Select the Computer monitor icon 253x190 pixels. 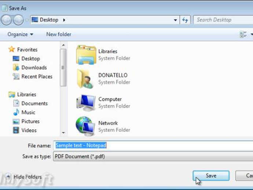[86, 103]
